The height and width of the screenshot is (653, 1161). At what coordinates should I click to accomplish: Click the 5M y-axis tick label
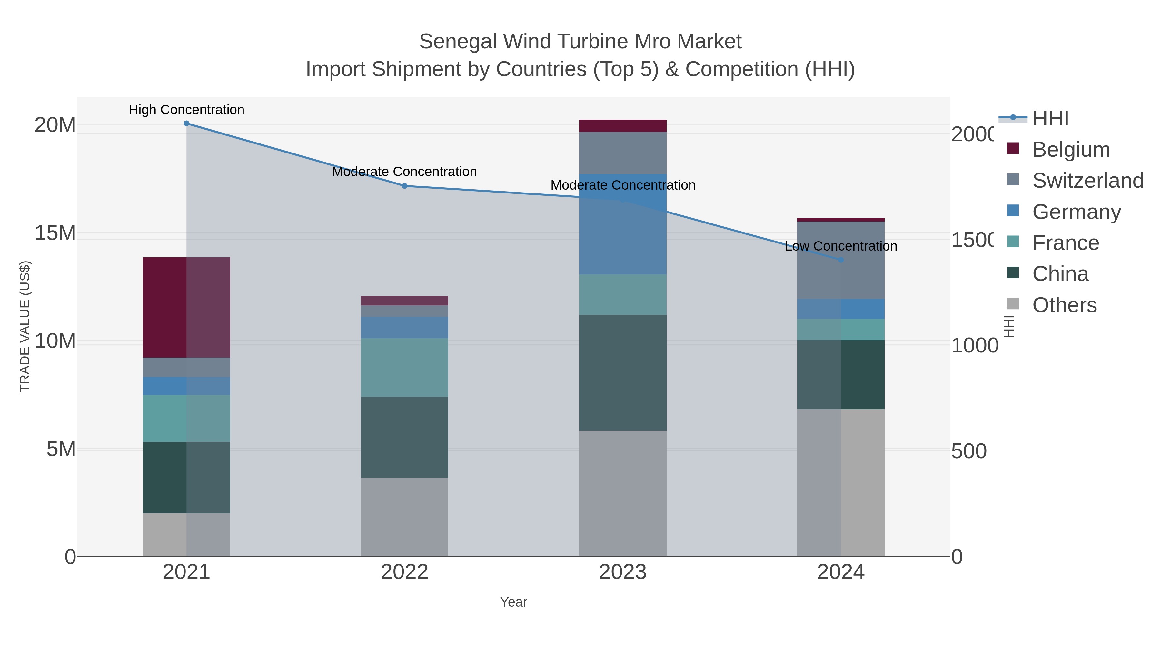pyautogui.click(x=61, y=449)
